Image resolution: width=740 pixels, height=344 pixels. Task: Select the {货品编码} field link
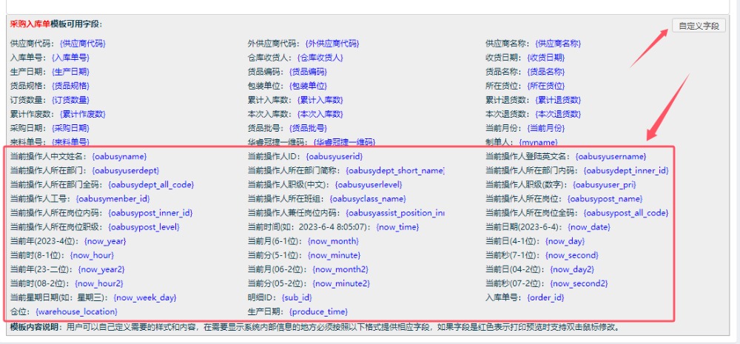[307, 72]
